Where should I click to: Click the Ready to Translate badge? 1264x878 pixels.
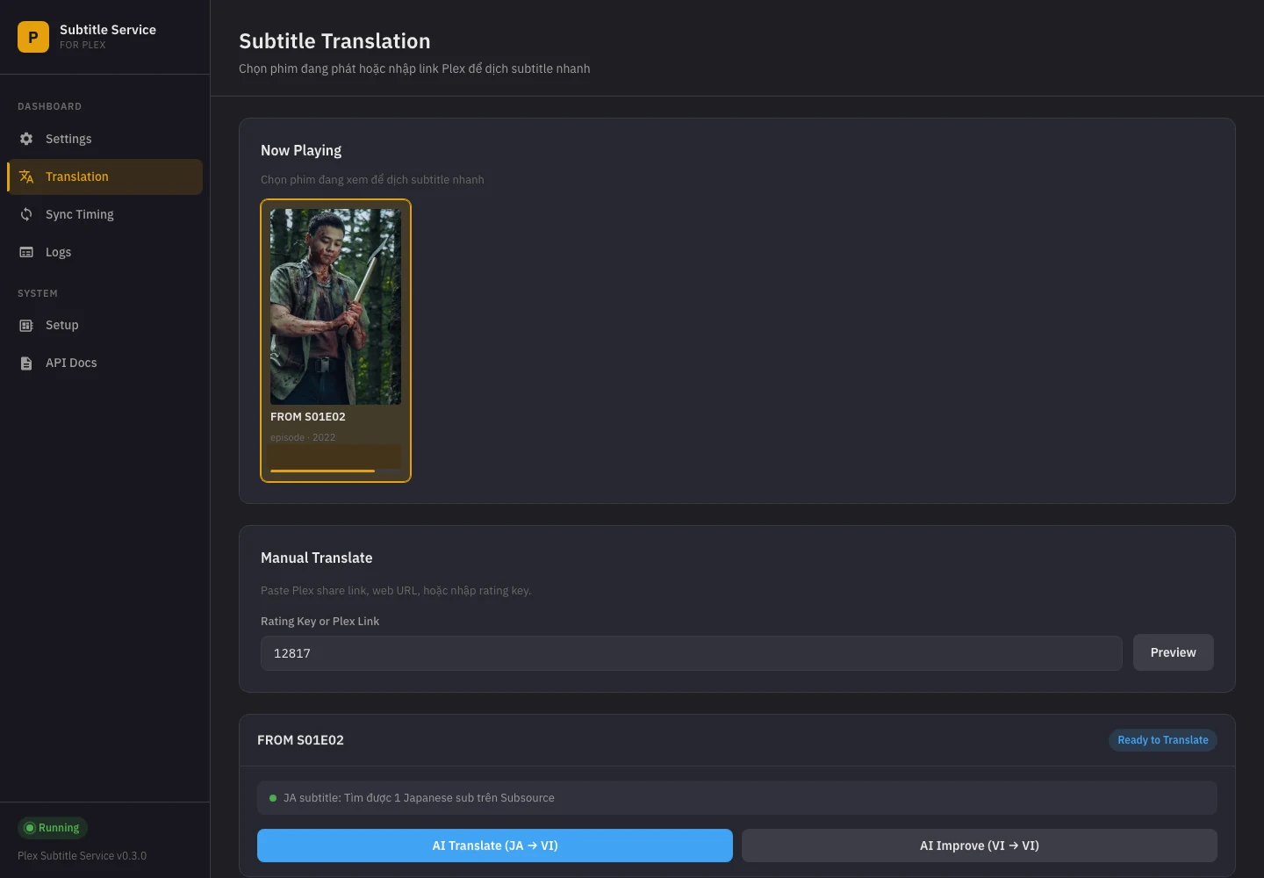1163,740
